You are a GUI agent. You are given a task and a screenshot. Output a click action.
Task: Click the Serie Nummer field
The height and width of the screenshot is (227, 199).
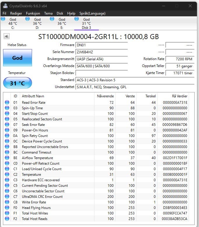tap(101, 52)
